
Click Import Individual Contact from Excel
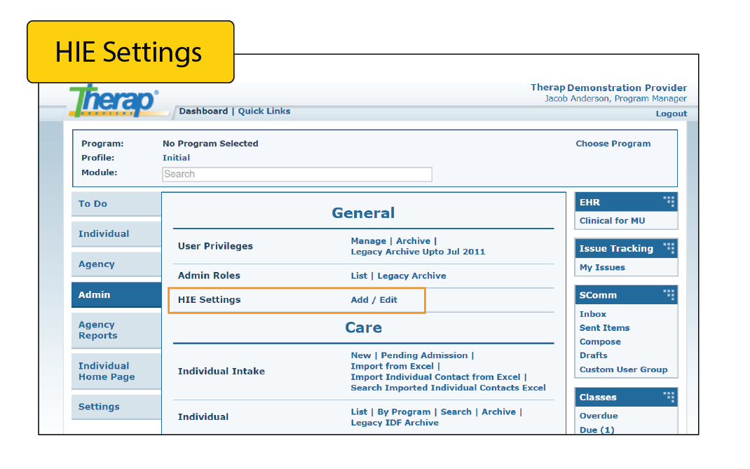click(435, 377)
